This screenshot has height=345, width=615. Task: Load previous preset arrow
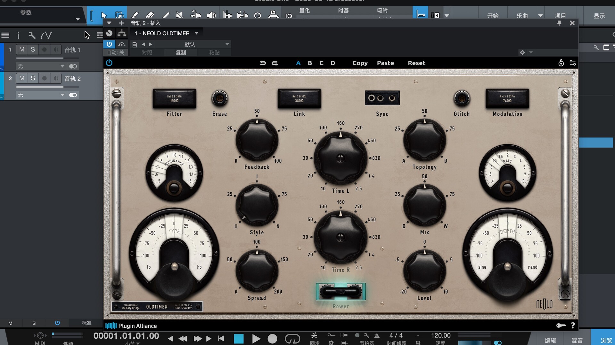pos(143,44)
